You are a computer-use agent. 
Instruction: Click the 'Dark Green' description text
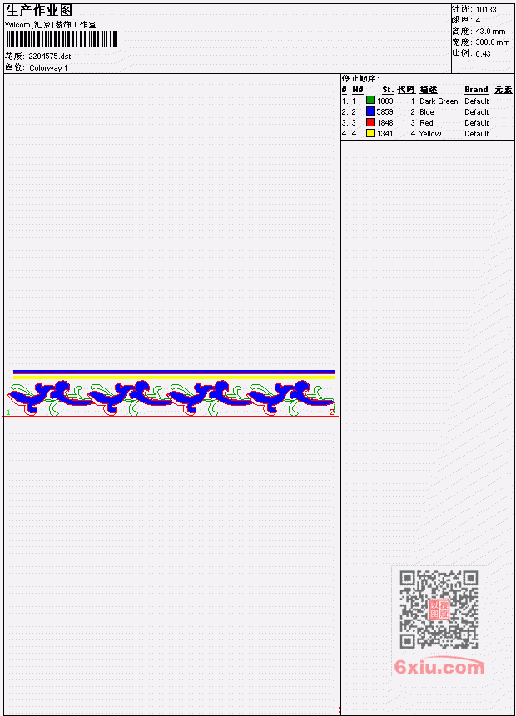[x=439, y=101]
